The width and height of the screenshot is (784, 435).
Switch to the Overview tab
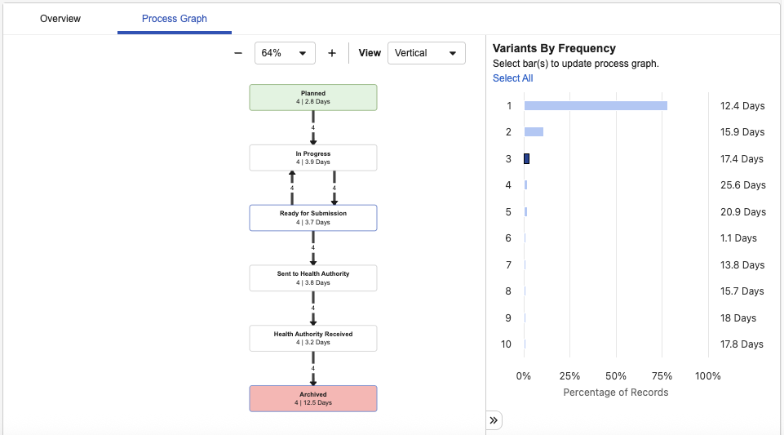60,18
